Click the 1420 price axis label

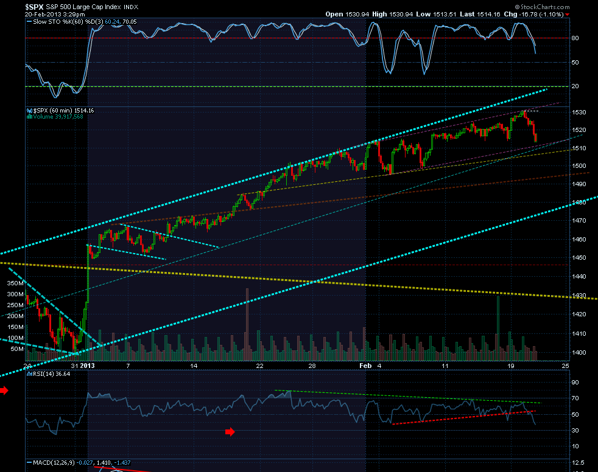[x=579, y=314]
